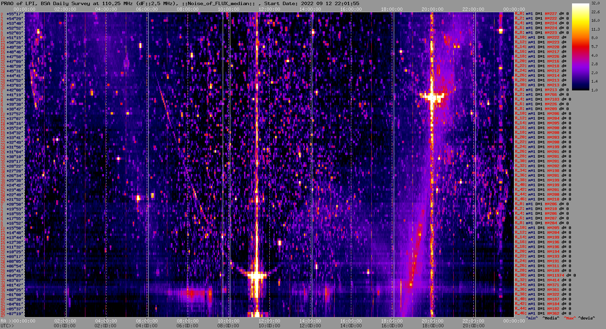Click the R_8 row with M=209
Viewport: 606px width, 329px height.
pyautogui.click(x=542, y=109)
